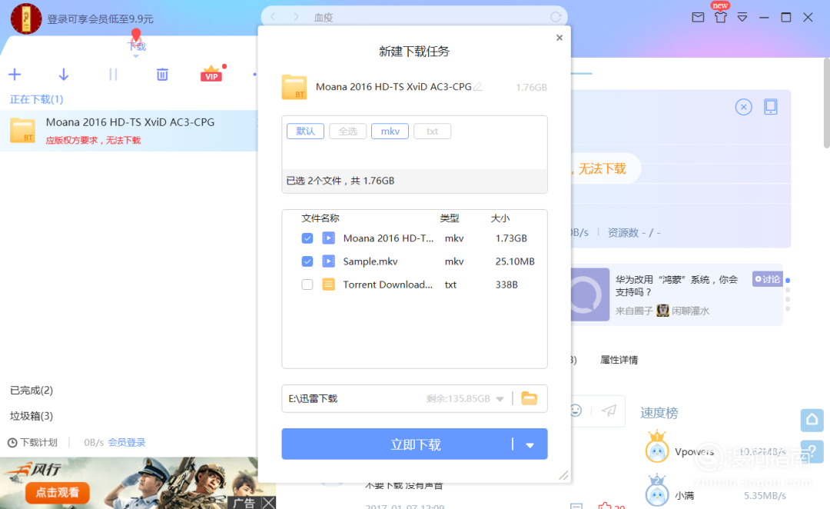This screenshot has height=509, width=830.
Task: Browse download folder with the folder icon
Action: point(530,398)
